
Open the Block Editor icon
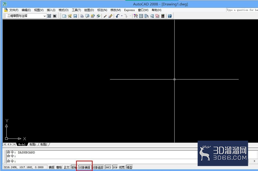(110, 16)
